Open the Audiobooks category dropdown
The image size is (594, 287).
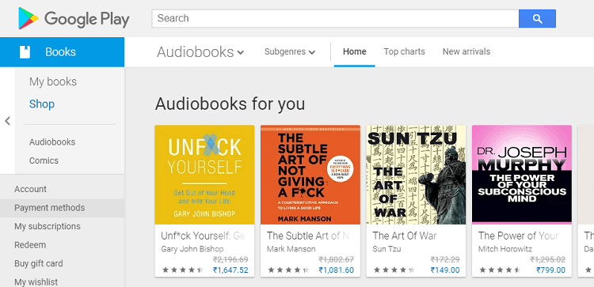click(200, 52)
